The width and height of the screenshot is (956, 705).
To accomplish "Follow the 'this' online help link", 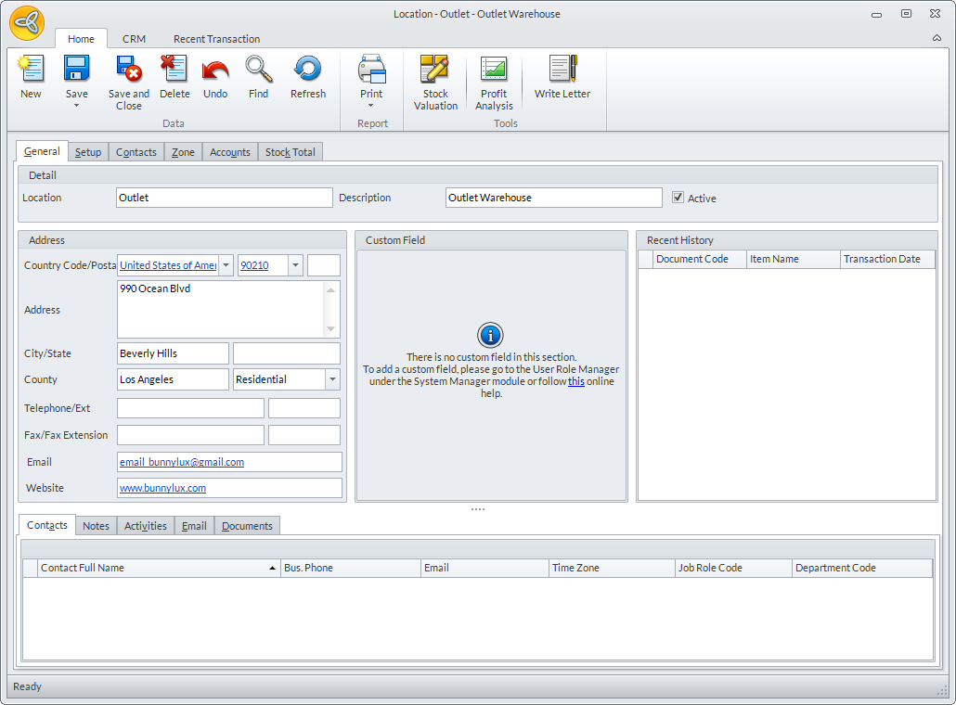I will (x=576, y=381).
